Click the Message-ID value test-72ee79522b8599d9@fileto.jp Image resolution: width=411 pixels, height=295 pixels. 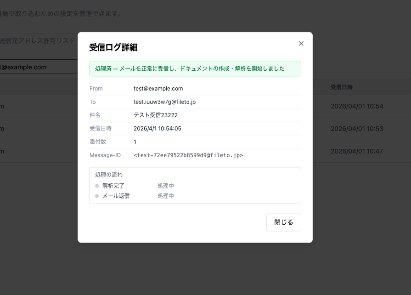click(188, 155)
